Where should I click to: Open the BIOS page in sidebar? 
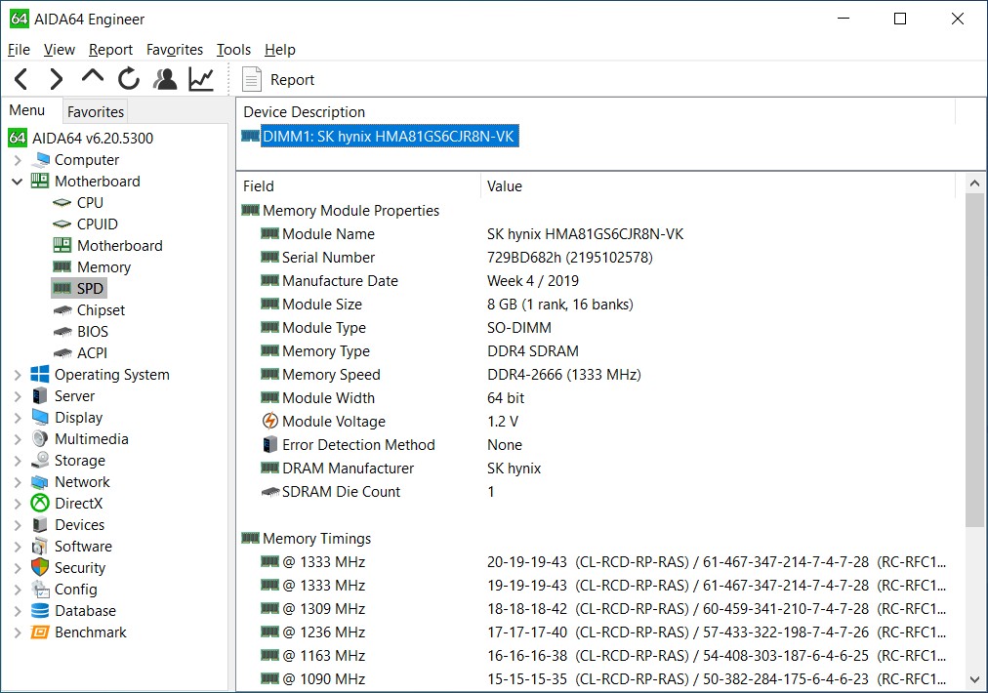[92, 332]
